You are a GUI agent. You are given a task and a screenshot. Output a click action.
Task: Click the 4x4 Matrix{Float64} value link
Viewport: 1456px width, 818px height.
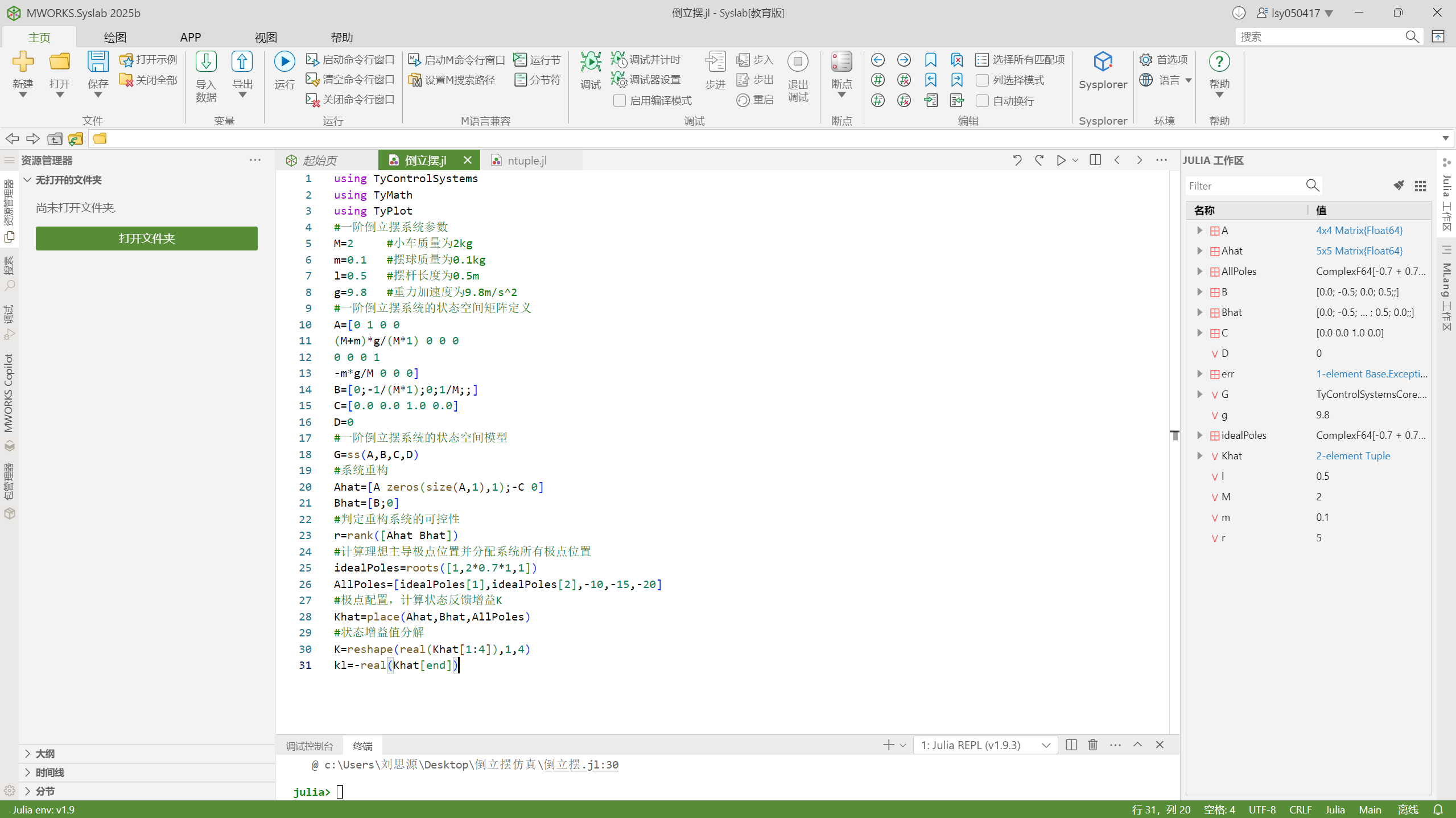point(1359,231)
